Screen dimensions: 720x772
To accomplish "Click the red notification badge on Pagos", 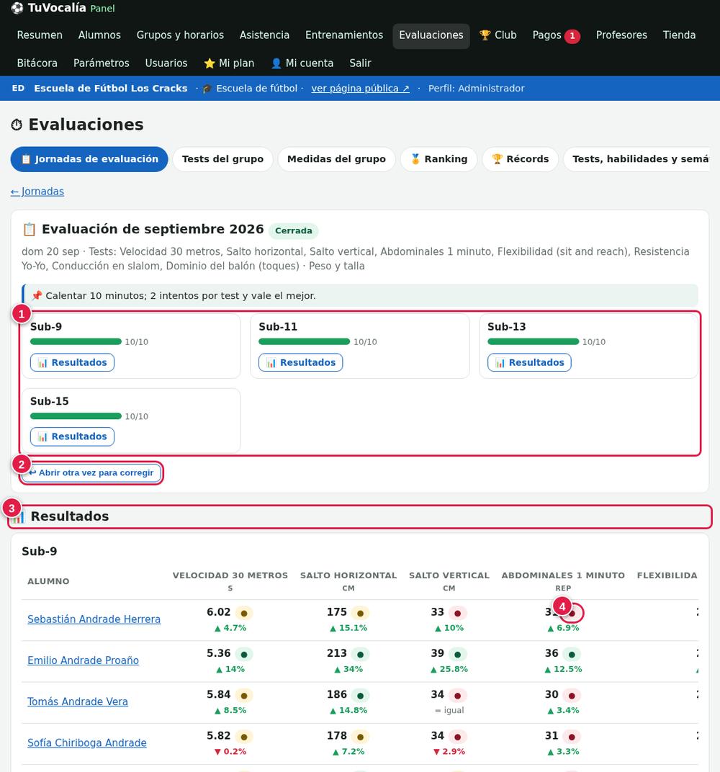I will point(572,35).
